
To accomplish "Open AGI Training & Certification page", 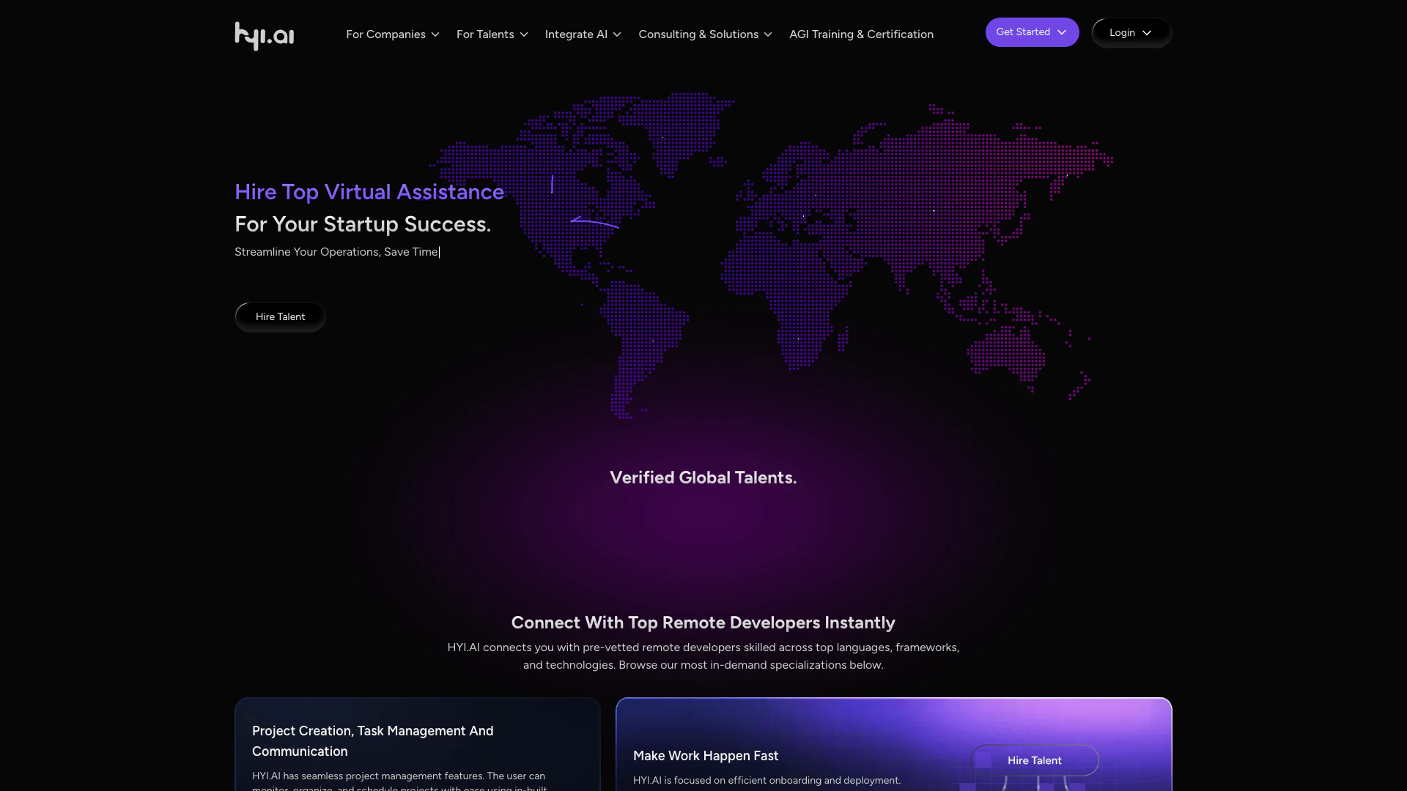I will click(861, 34).
